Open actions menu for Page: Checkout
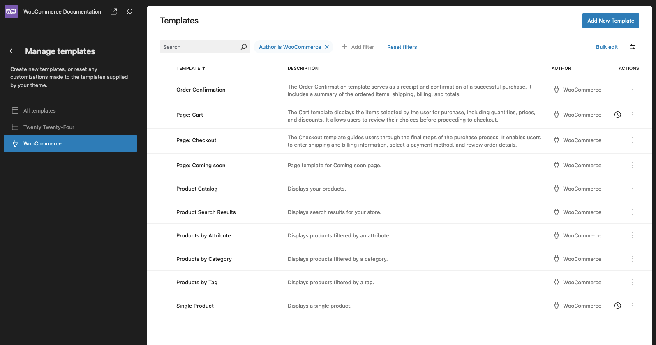The height and width of the screenshot is (345, 656). (633, 140)
